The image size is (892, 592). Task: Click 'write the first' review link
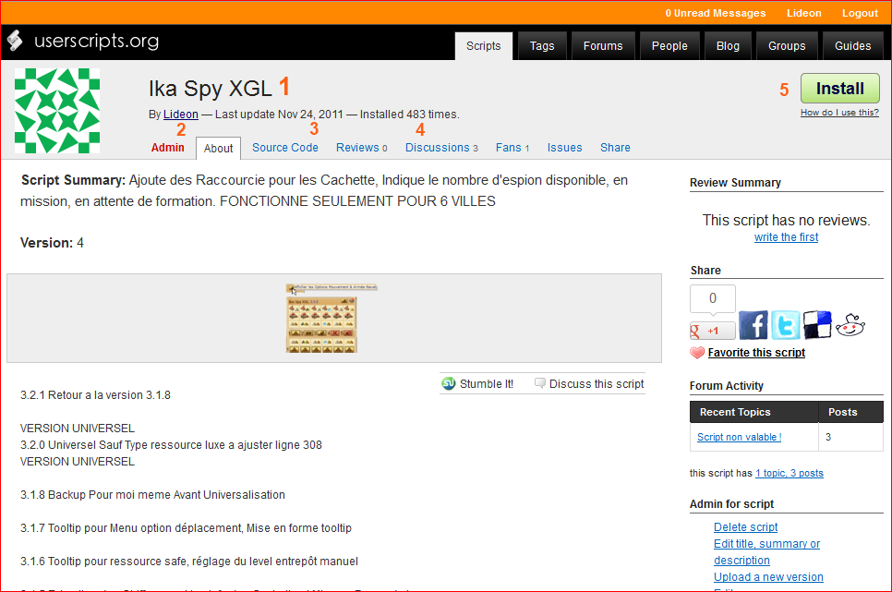[786, 237]
